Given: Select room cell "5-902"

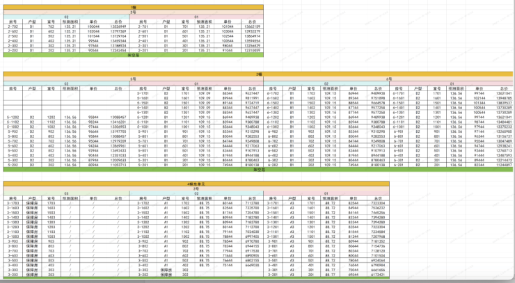Looking at the screenshot, I should 13,131.
